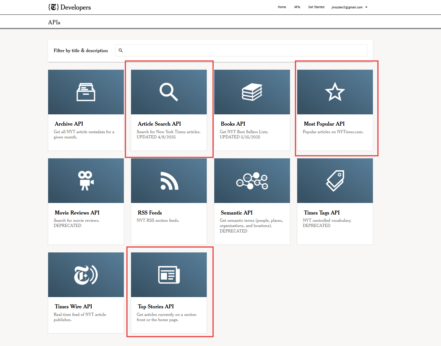Open the Top Stories API title link

[156, 307]
